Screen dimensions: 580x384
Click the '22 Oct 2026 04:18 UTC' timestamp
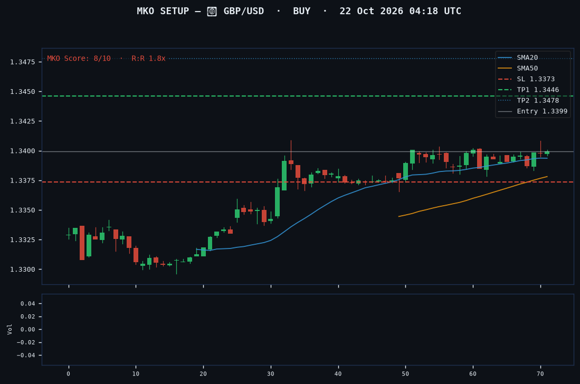pyautogui.click(x=400, y=11)
